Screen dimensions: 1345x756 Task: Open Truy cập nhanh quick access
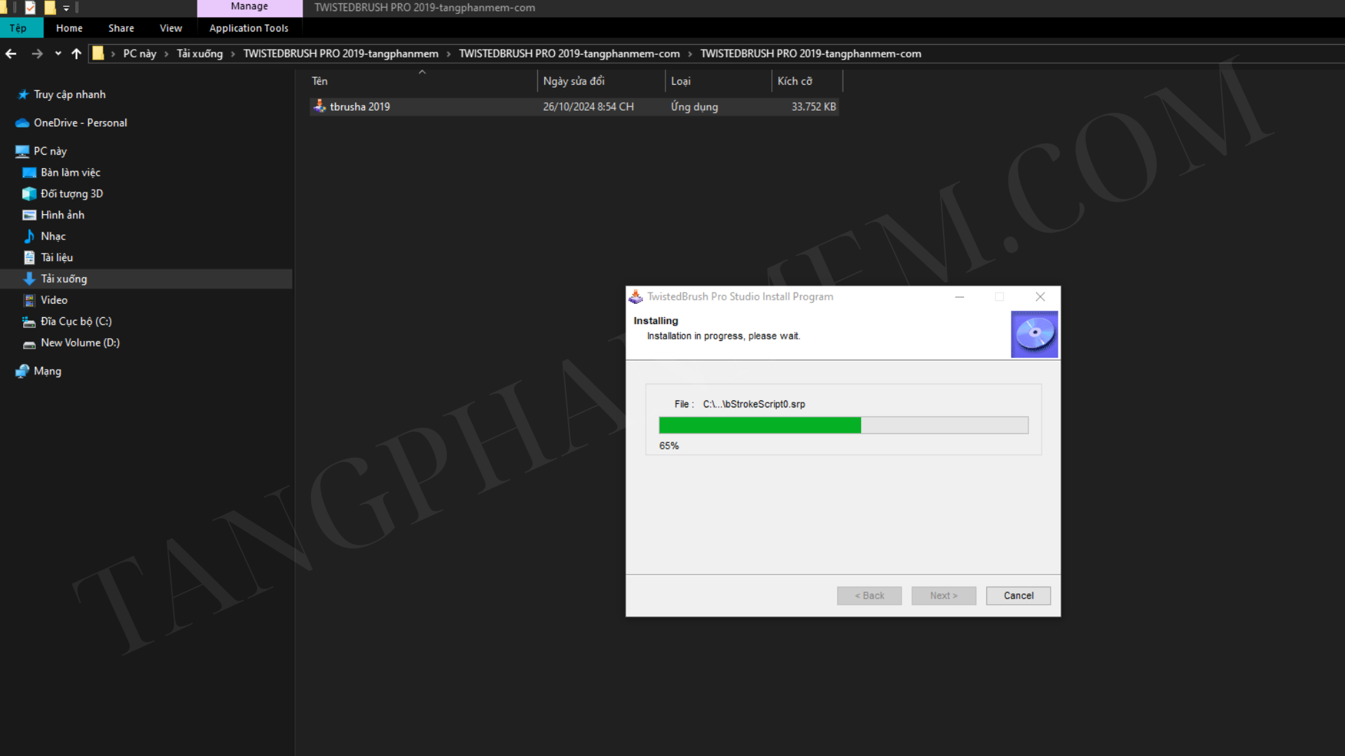pos(69,94)
